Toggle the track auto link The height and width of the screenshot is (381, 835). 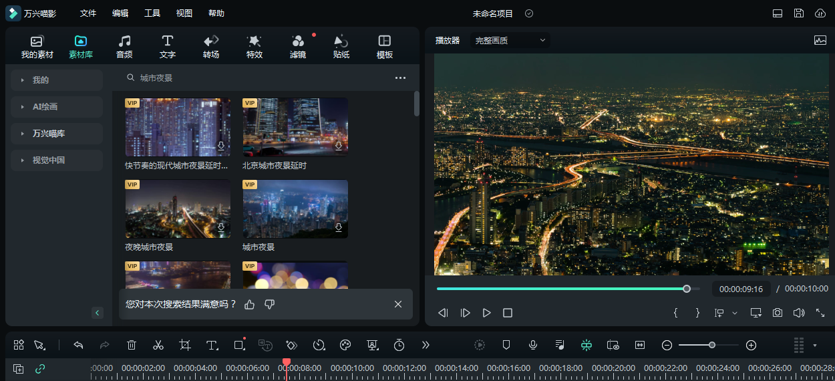(40, 369)
